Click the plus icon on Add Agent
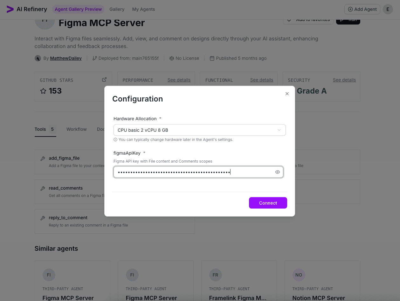The height and width of the screenshot is (301, 400). (x=350, y=9)
